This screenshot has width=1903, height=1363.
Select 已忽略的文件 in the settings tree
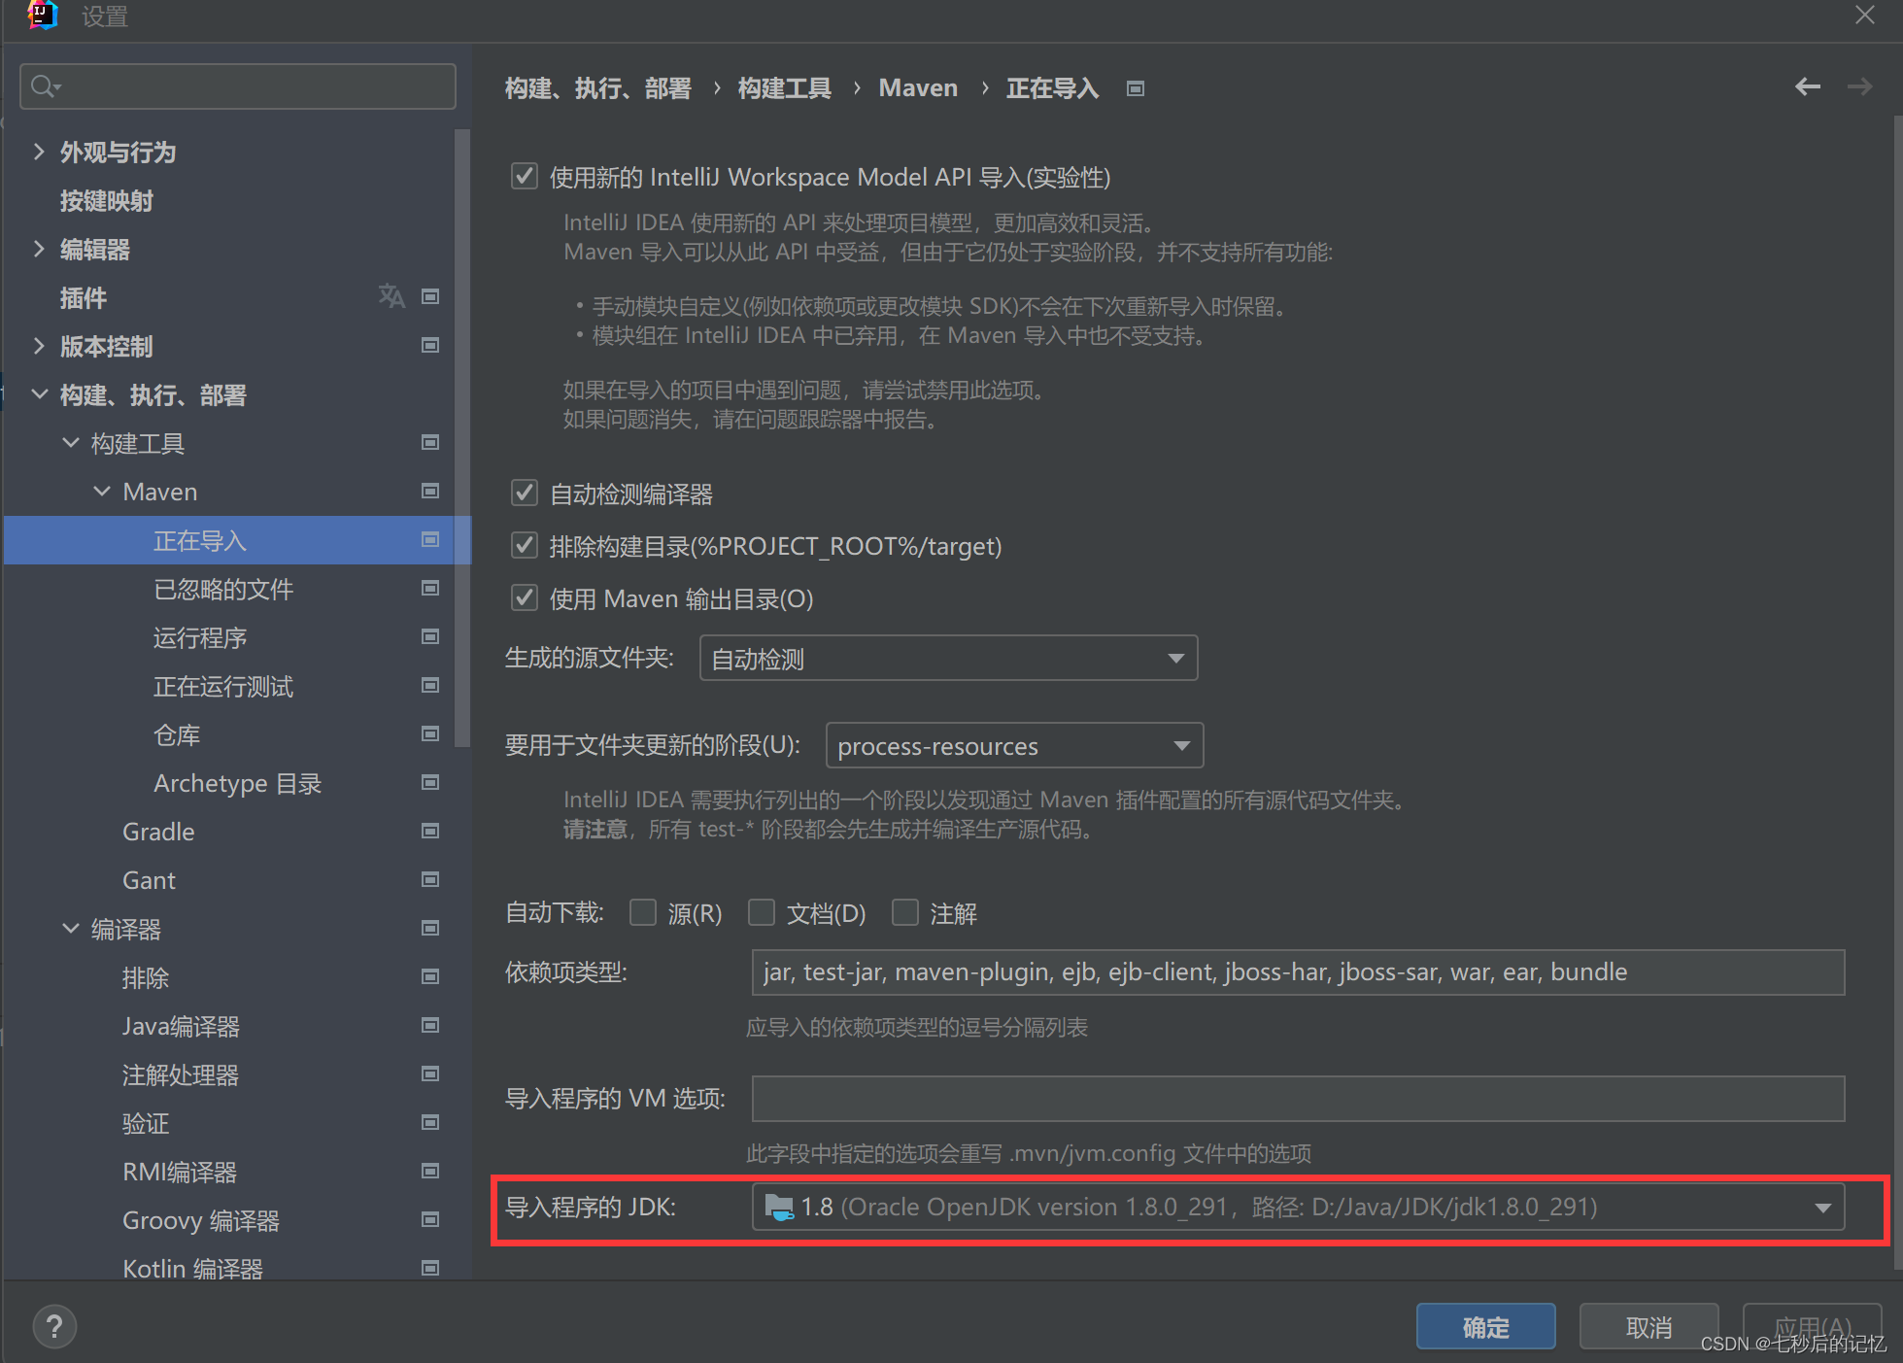click(223, 590)
